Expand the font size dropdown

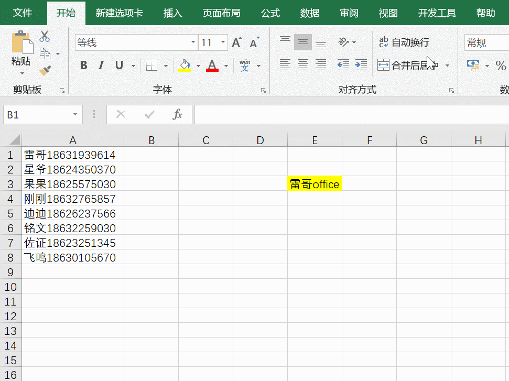click(x=223, y=42)
